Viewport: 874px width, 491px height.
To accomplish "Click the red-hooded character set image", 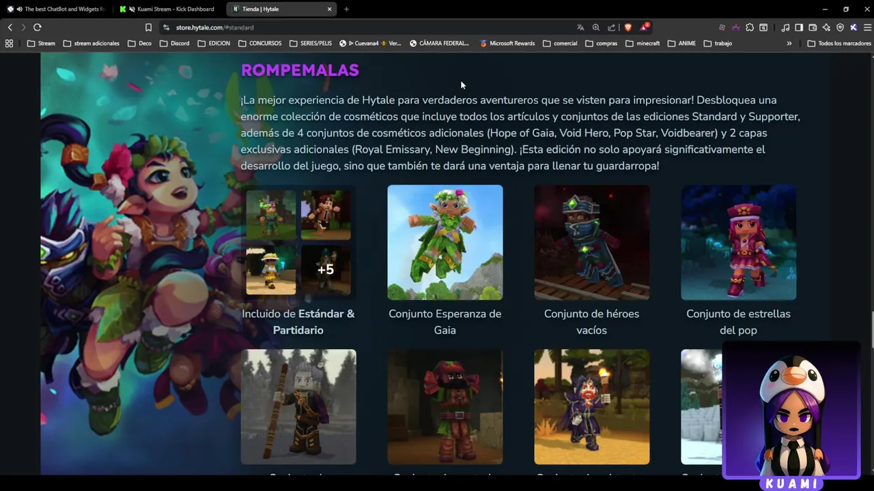I will pos(445,406).
